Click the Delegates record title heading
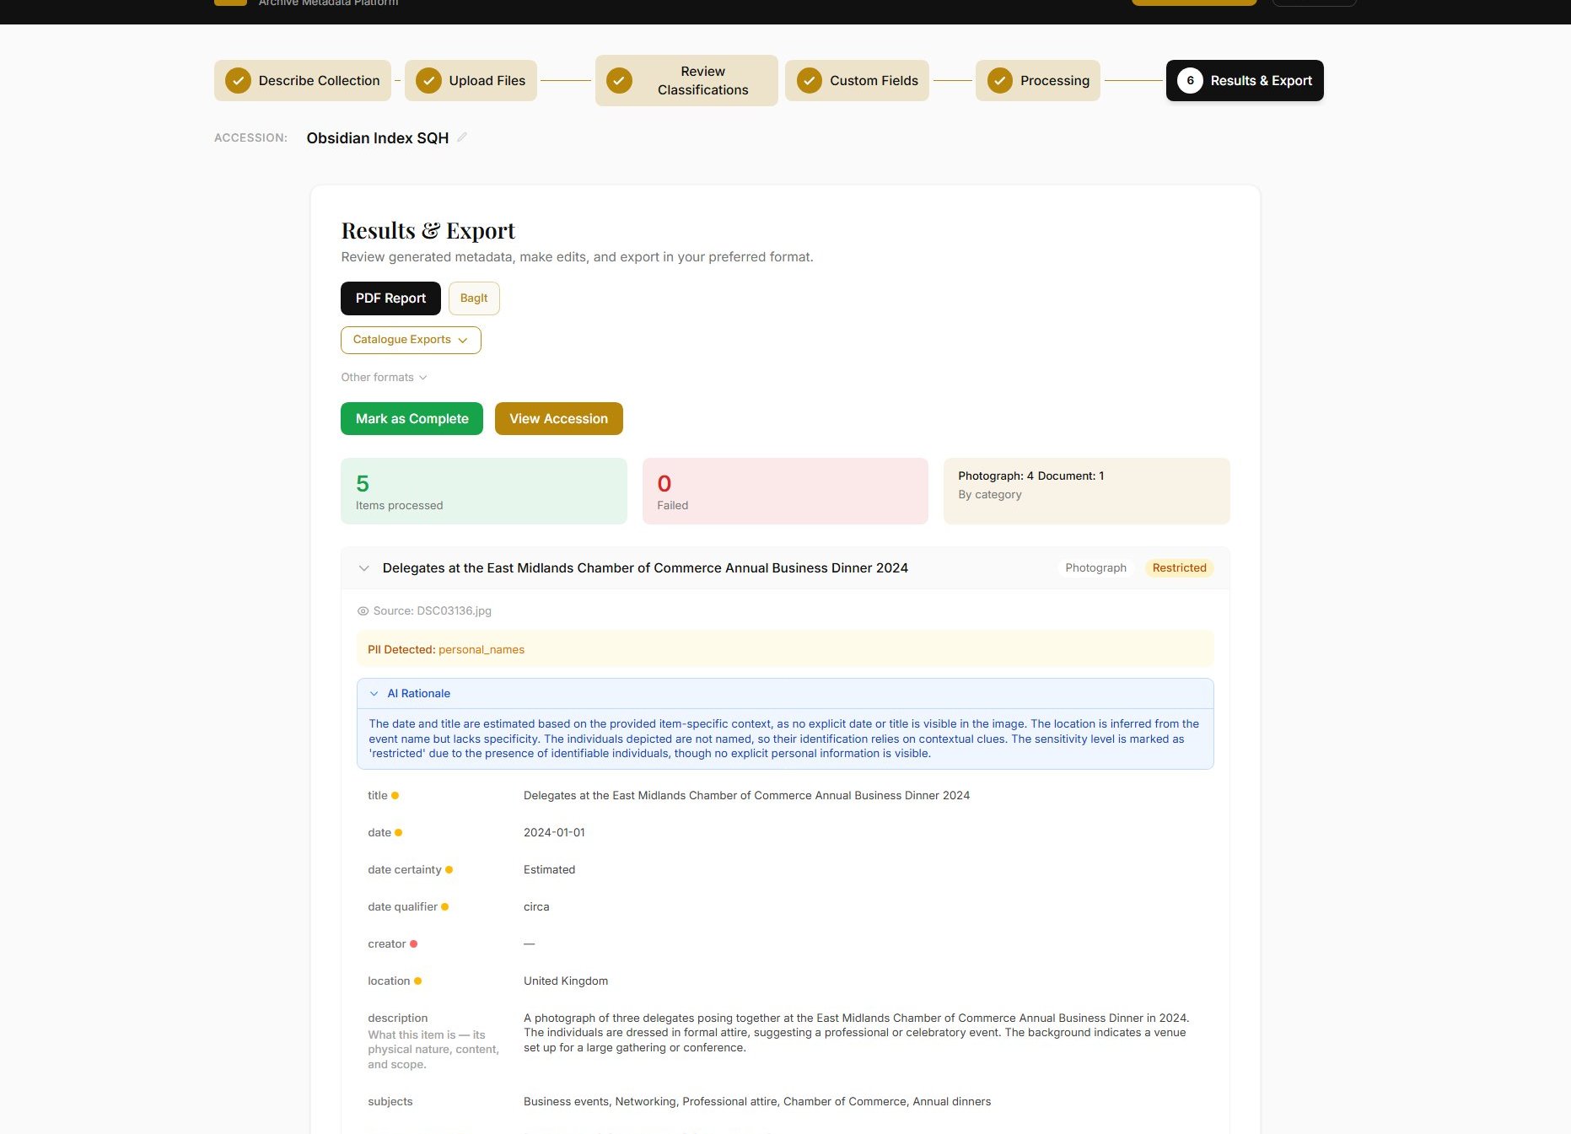The width and height of the screenshot is (1571, 1134). [645, 568]
